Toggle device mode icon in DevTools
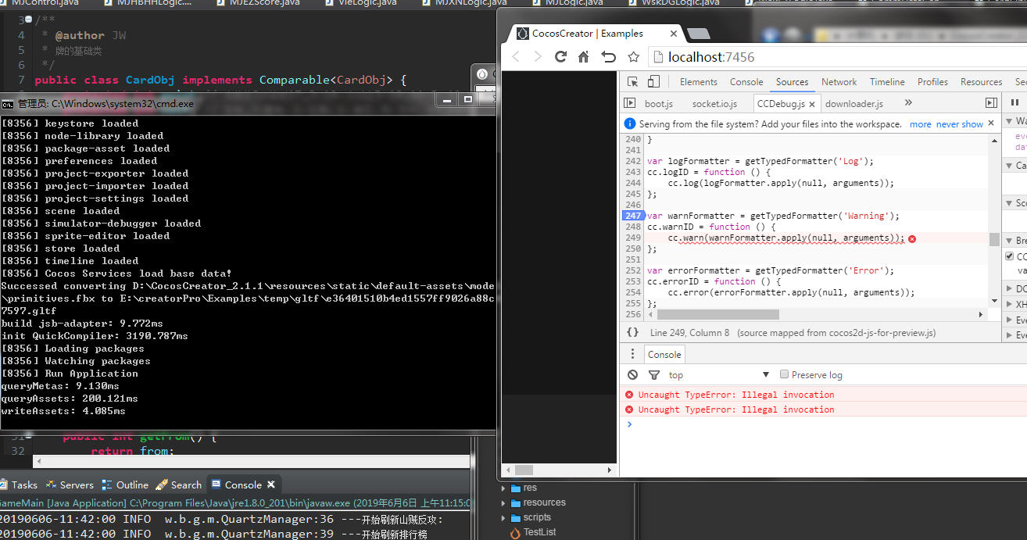1027x540 pixels. coord(653,82)
